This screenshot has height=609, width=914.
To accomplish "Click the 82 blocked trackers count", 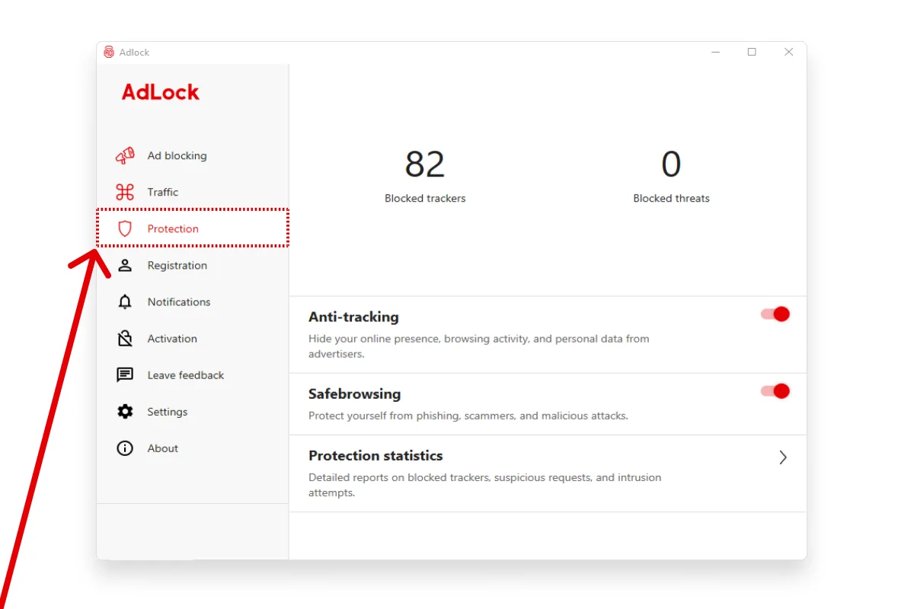I will (x=425, y=164).
